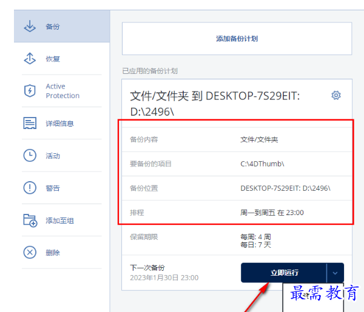This screenshot has width=364, height=312.
Task: Click the 要备份的项目 label
Action: tap(150, 164)
